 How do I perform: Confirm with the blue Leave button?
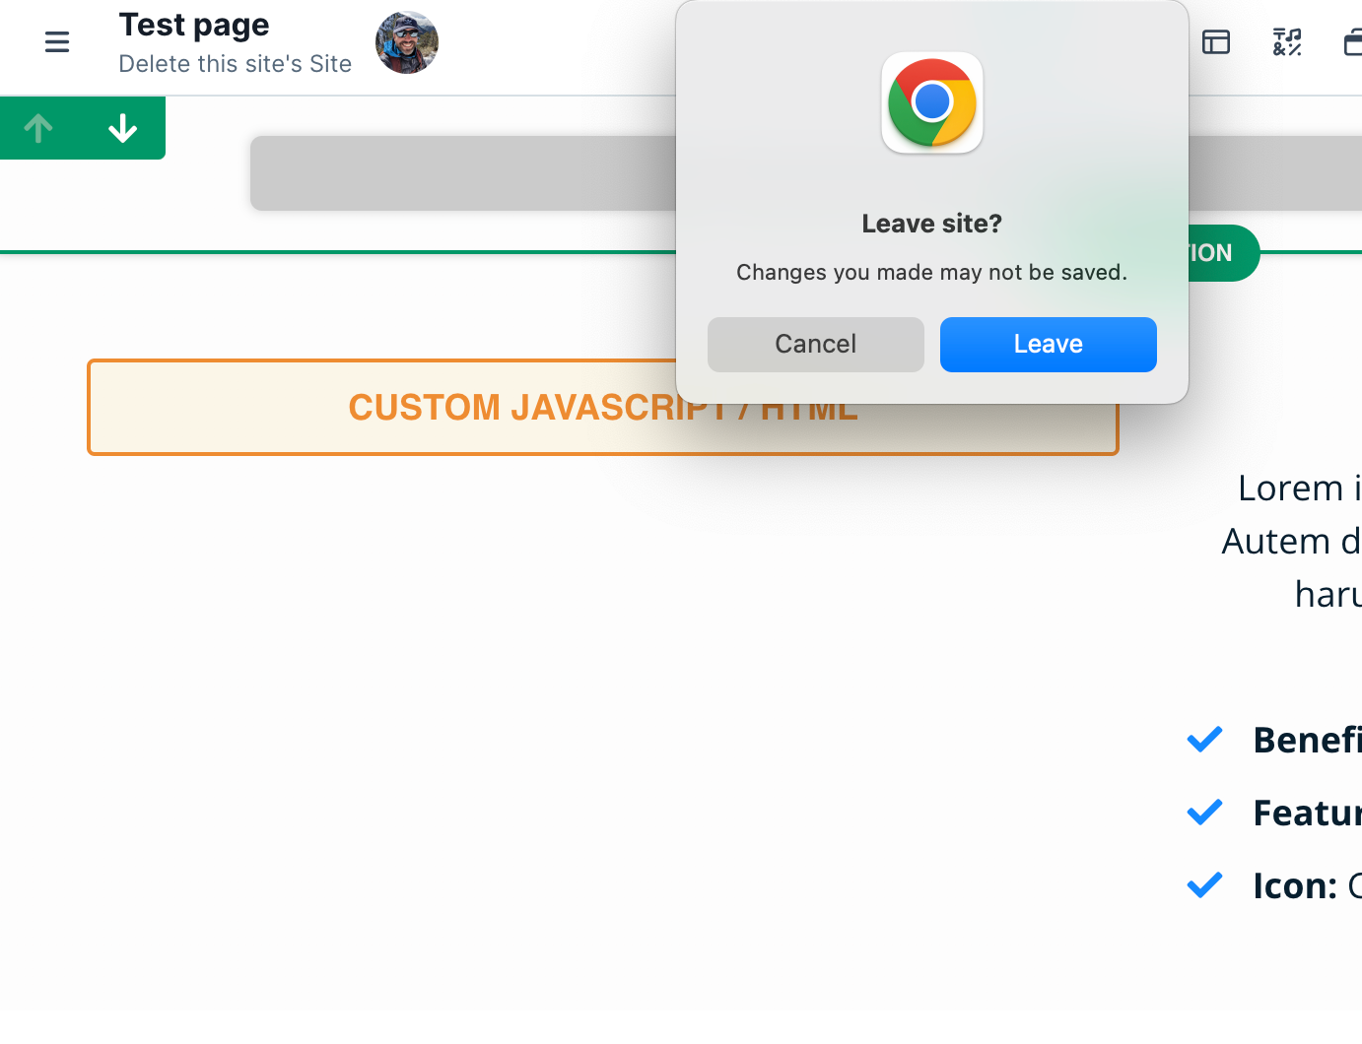(x=1049, y=345)
